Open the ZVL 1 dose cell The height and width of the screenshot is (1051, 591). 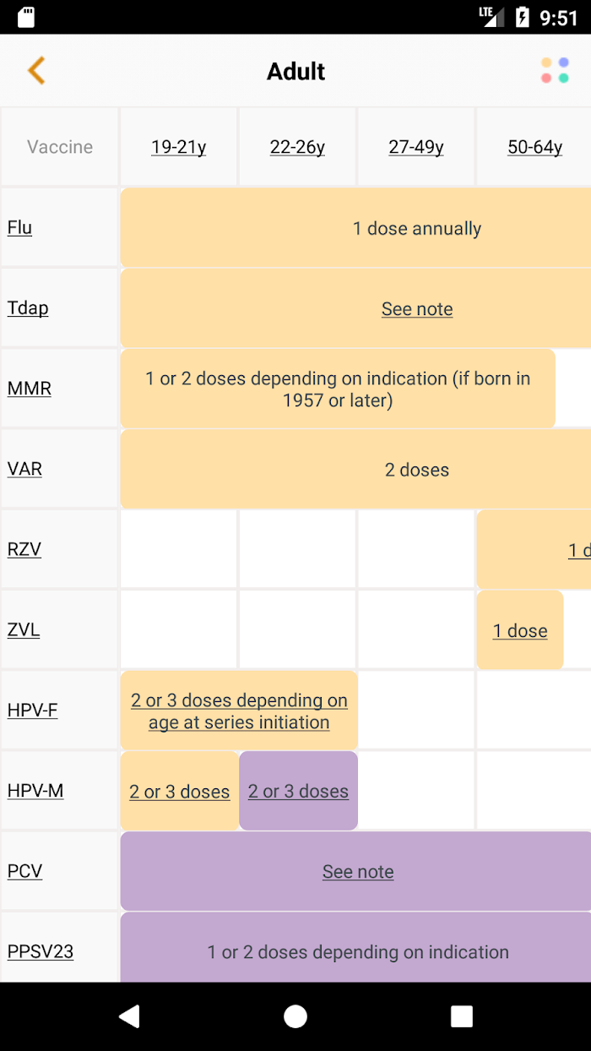coord(520,630)
